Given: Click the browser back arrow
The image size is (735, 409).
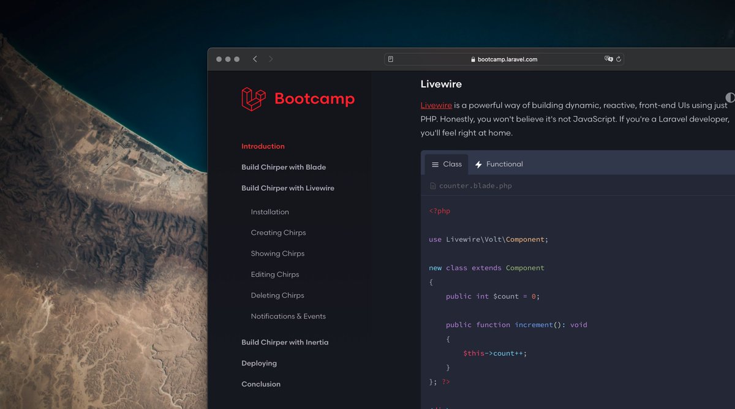Looking at the screenshot, I should [255, 59].
